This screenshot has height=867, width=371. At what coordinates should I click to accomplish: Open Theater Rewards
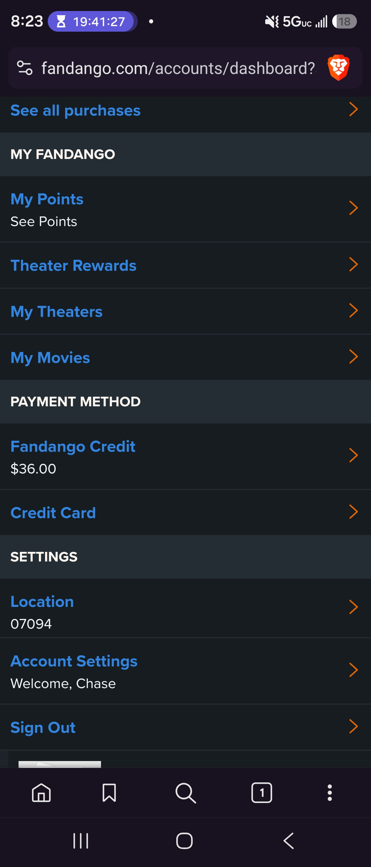click(185, 265)
